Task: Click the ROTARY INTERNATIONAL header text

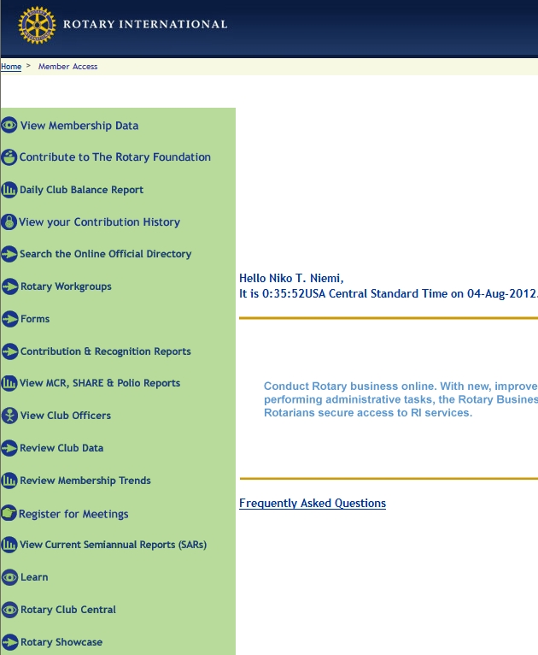Action: click(x=145, y=24)
